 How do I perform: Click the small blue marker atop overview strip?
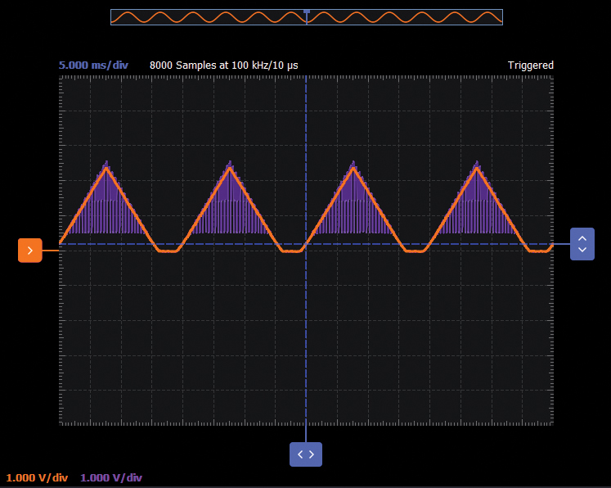307,11
